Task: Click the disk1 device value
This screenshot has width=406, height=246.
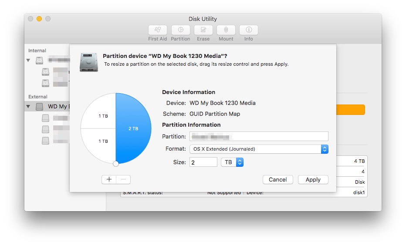Action: (x=359, y=192)
